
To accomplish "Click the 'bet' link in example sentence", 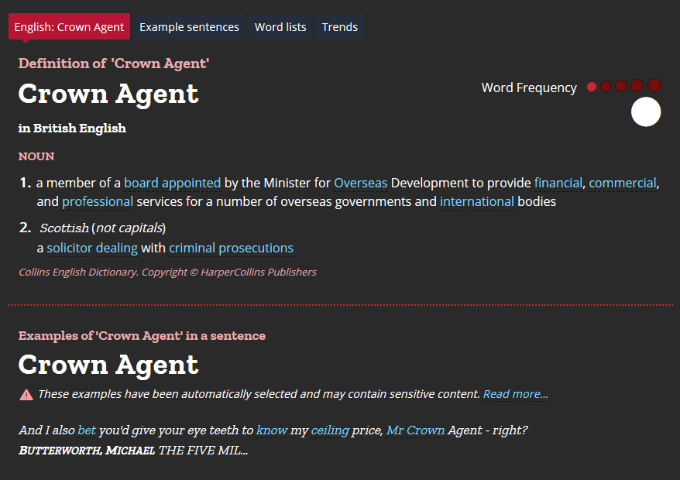I will click(x=87, y=430).
